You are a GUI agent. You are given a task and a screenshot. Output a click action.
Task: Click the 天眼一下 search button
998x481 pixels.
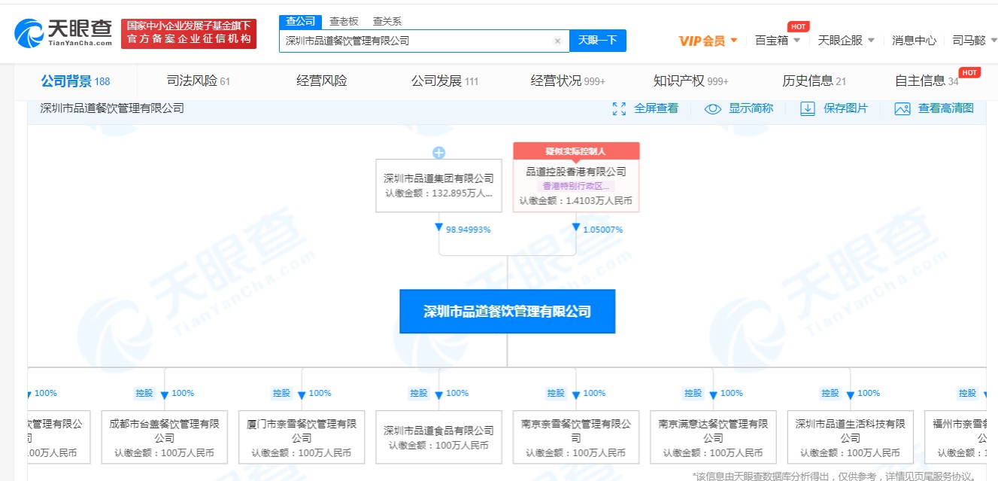click(x=598, y=41)
